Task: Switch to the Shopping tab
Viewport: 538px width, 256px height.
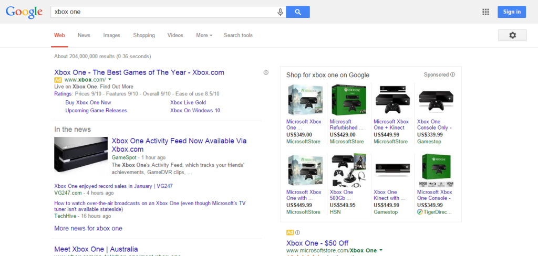Action: pos(144,35)
